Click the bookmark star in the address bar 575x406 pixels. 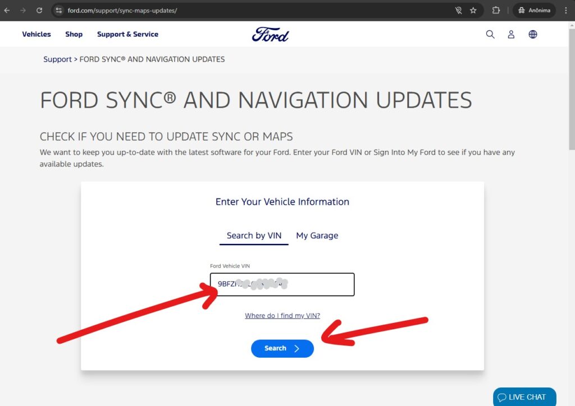click(x=473, y=10)
